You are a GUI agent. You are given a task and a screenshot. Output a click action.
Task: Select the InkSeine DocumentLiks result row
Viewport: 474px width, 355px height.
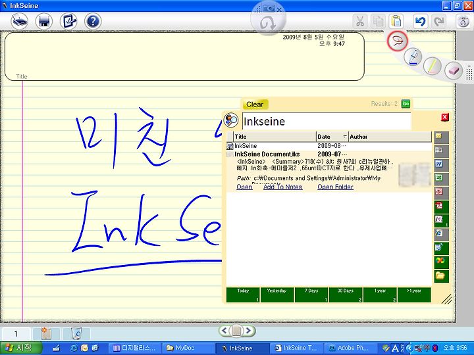point(329,154)
